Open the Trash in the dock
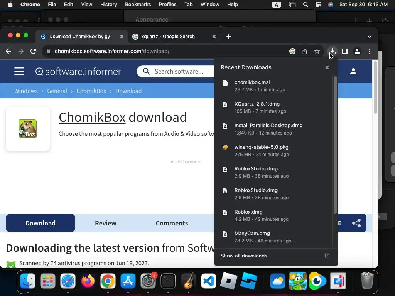 point(367,281)
